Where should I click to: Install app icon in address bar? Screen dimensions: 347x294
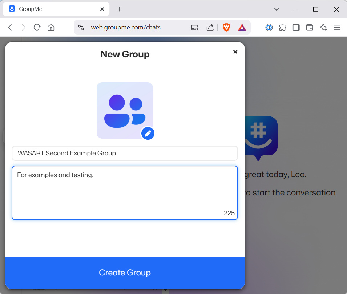pos(194,28)
